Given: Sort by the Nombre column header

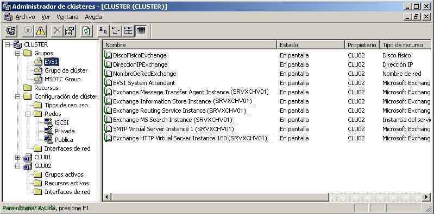Looking at the screenshot, I should (190, 45).
